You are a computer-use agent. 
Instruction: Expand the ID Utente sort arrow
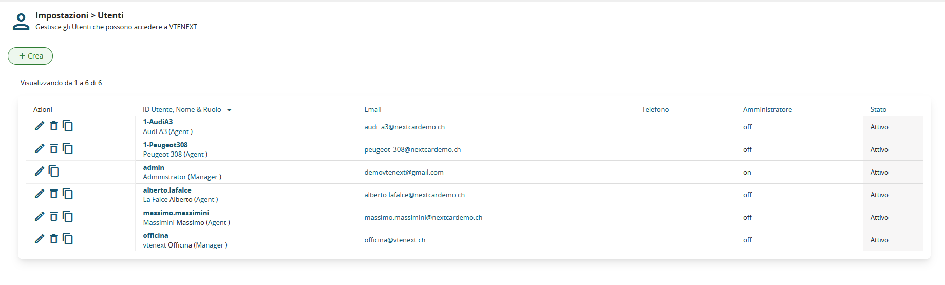pyautogui.click(x=229, y=110)
